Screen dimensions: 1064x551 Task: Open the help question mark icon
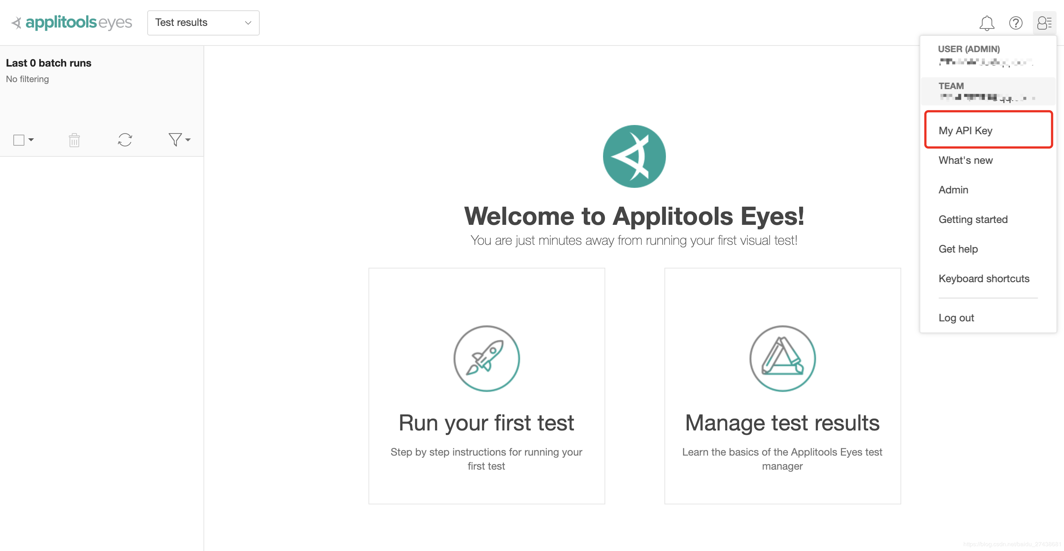[1016, 23]
